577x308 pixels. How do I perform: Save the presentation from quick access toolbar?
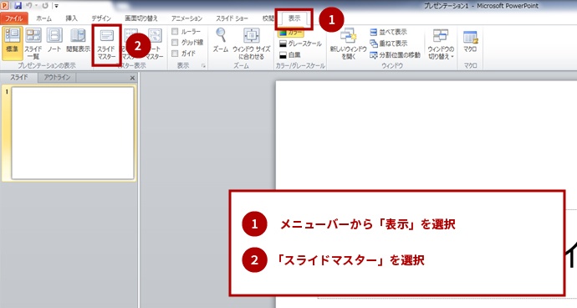point(18,6)
